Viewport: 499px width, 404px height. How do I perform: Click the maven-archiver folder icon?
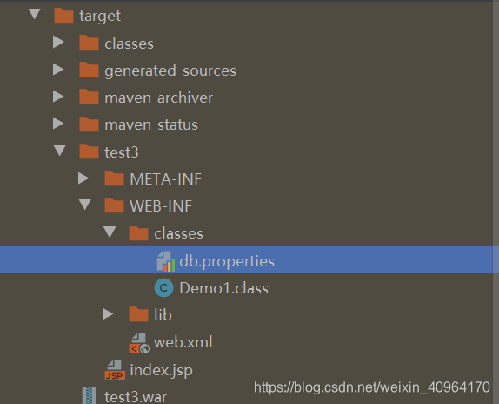(89, 97)
